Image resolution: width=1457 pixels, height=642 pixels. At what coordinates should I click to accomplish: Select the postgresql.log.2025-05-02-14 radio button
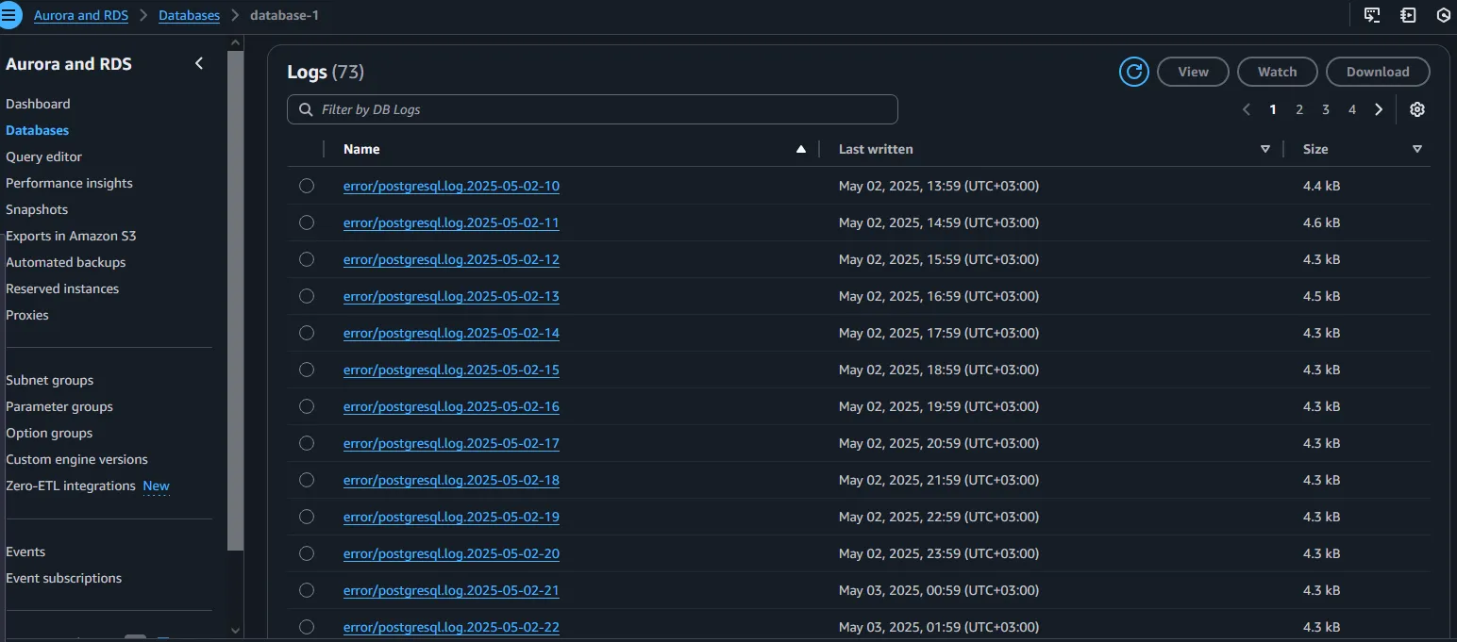(x=307, y=333)
